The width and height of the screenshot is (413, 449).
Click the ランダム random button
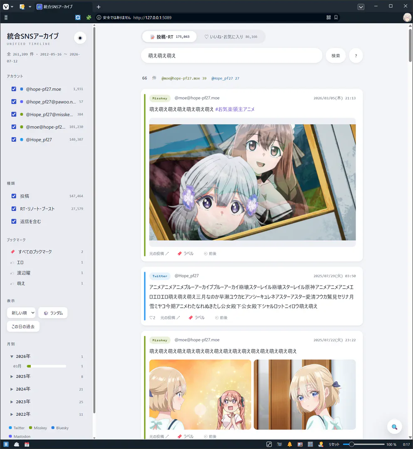[x=53, y=313]
